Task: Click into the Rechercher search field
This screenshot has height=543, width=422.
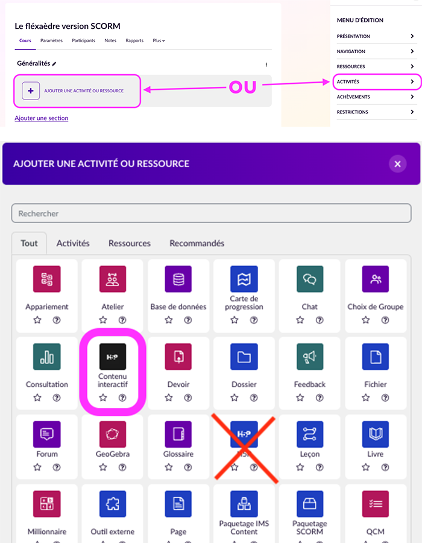Action: coord(211,214)
